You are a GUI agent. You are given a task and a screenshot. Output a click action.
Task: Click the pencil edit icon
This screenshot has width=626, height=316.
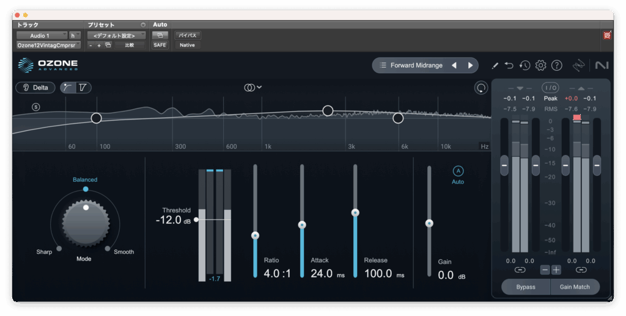[495, 65]
